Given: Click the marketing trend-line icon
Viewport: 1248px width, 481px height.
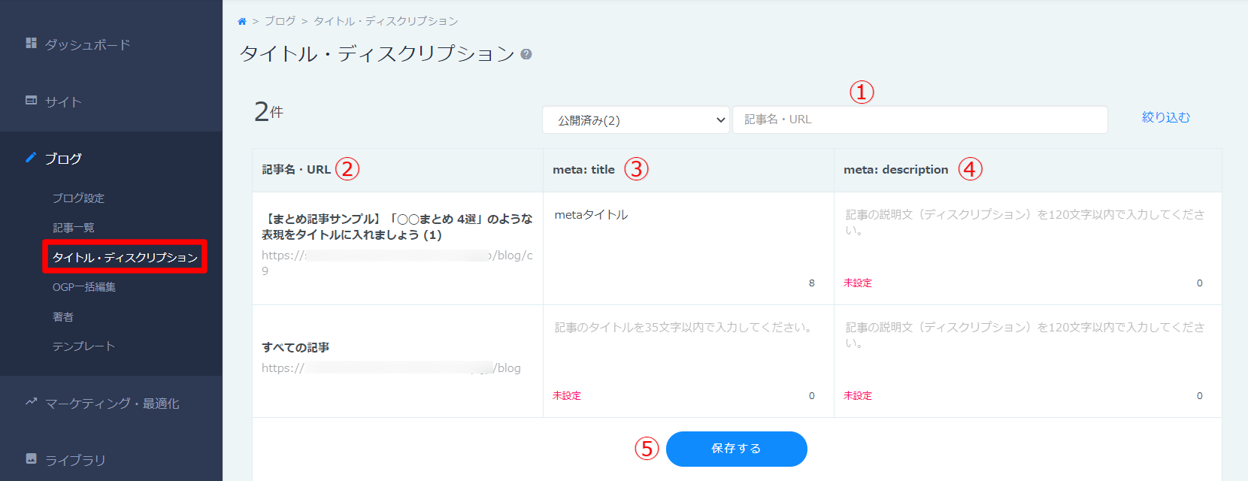Looking at the screenshot, I should (31, 402).
